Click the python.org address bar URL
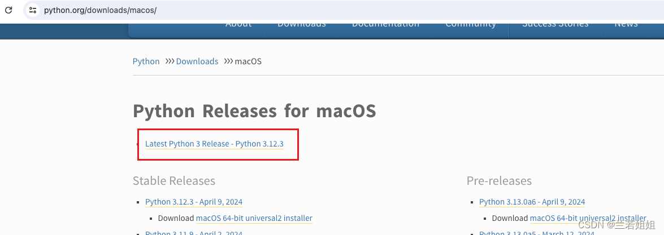Screen dimensions: 664x235 click(x=101, y=10)
